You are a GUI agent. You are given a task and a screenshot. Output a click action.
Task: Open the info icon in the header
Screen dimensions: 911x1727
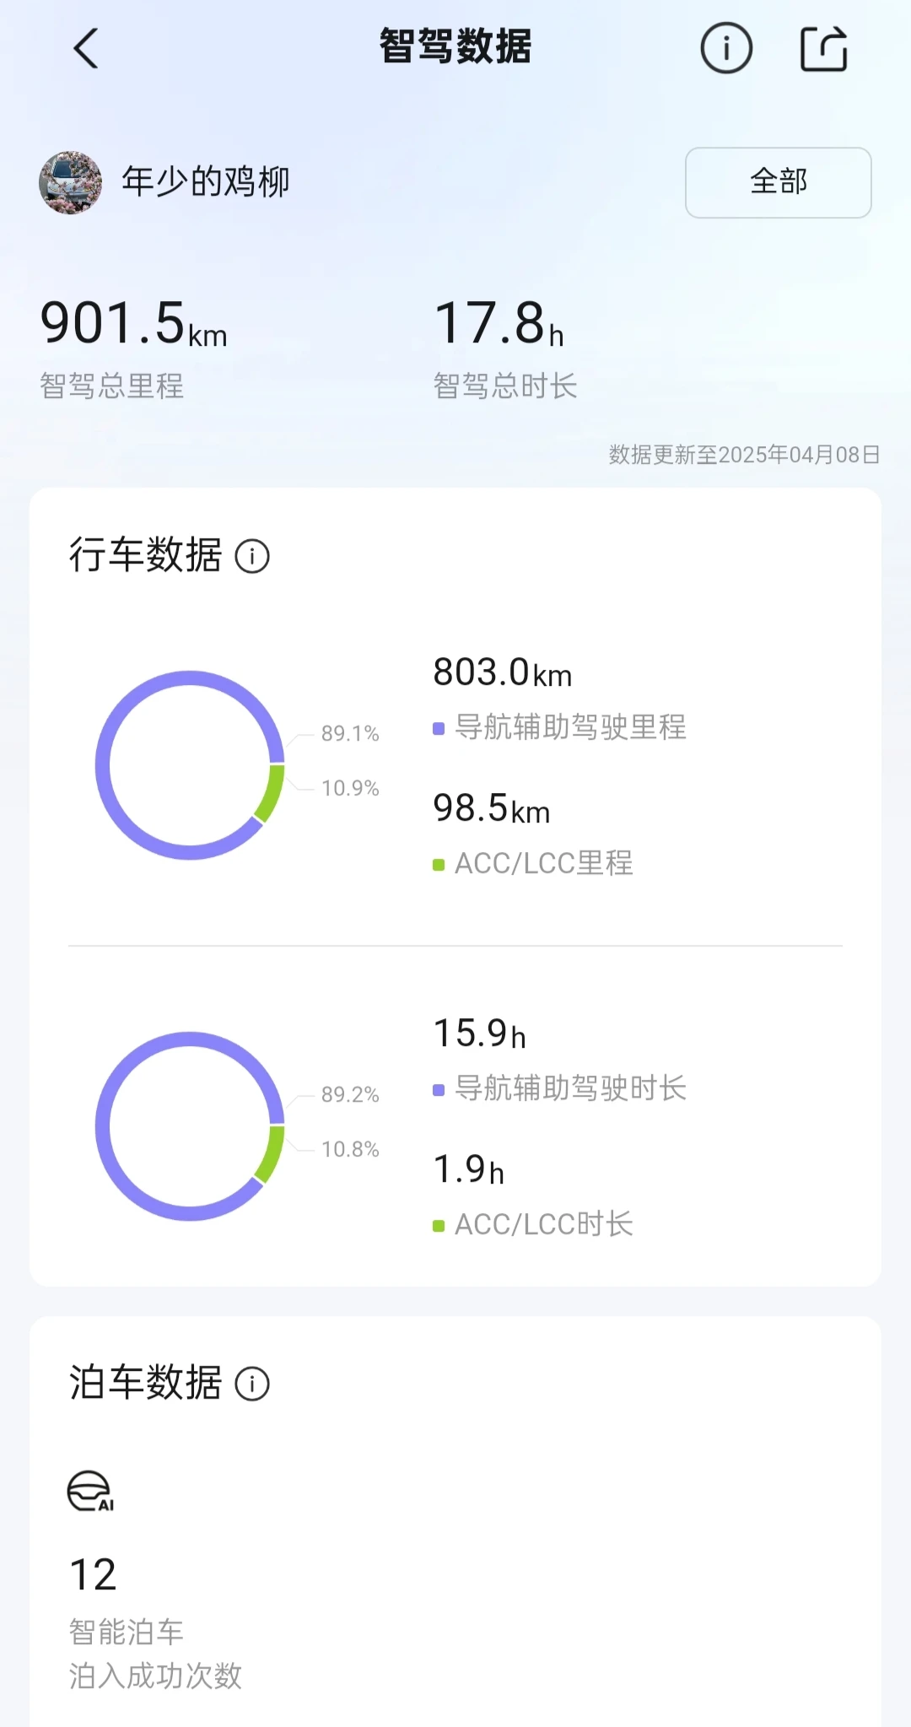pos(725,48)
